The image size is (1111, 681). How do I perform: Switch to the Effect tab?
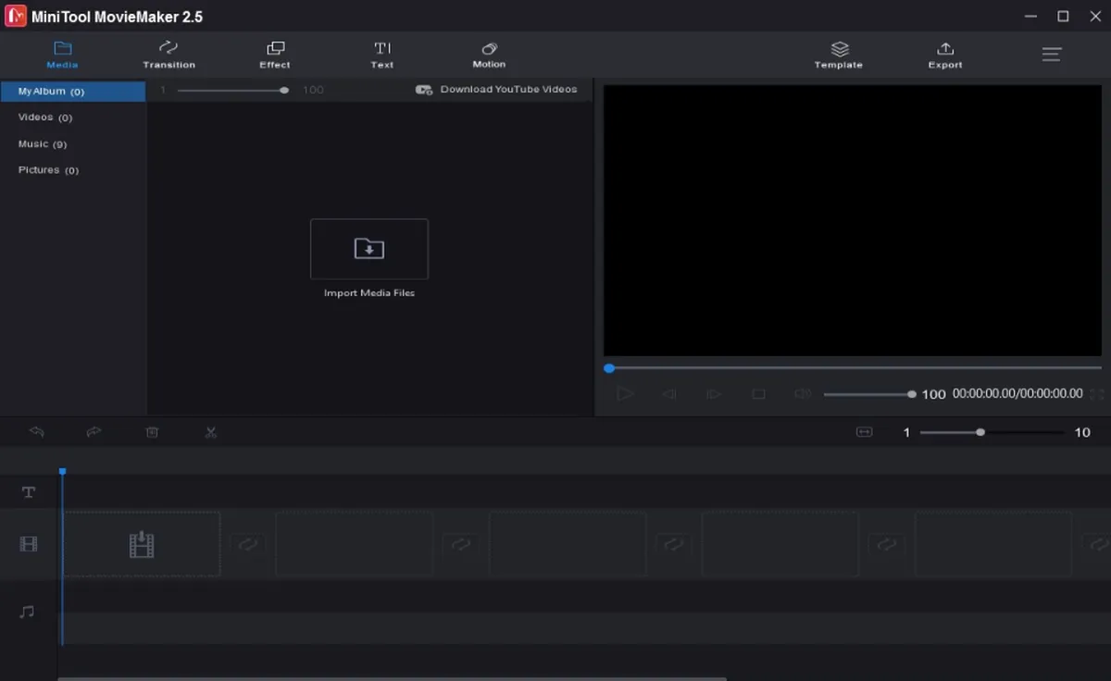(275, 55)
